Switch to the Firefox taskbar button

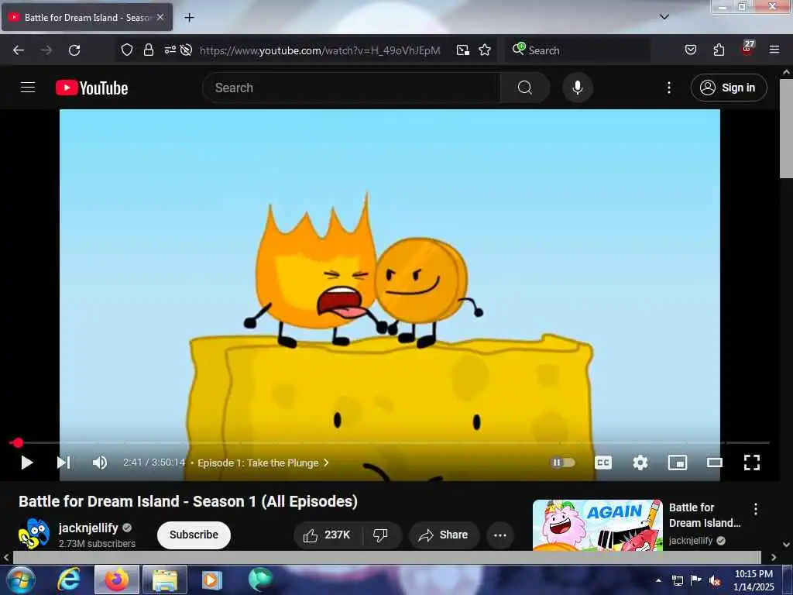(117, 580)
